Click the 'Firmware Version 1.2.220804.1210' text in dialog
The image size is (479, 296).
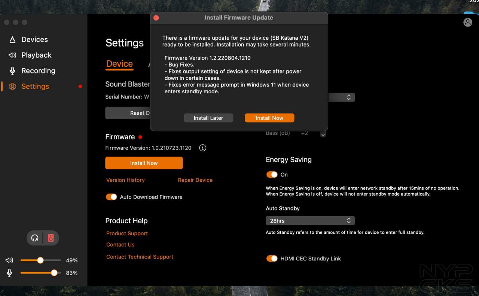(x=208, y=58)
